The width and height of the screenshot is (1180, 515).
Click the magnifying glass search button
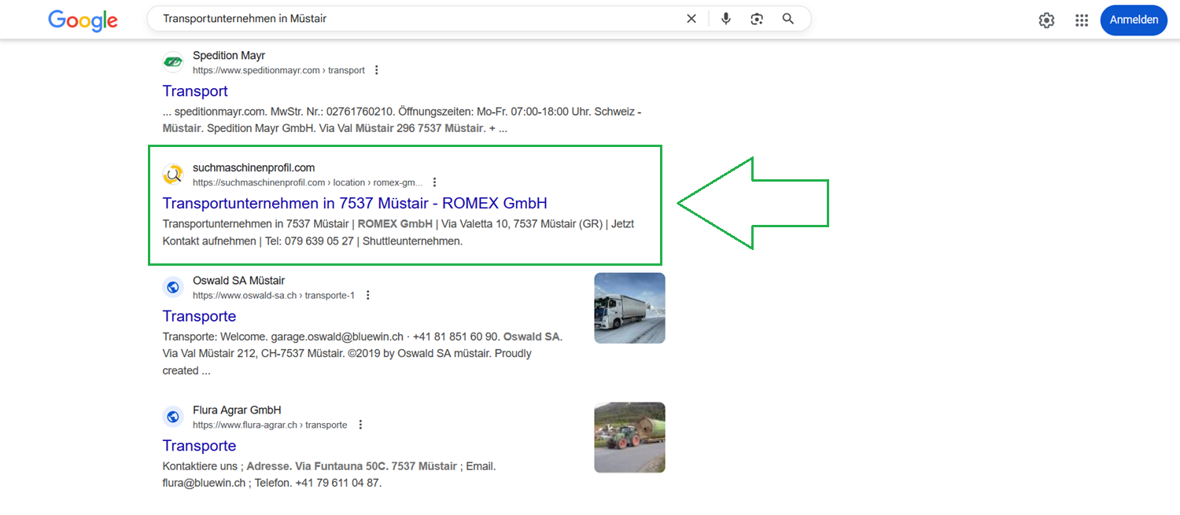tap(787, 19)
